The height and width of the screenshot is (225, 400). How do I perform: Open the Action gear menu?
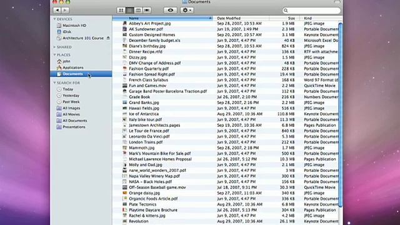click(187, 10)
